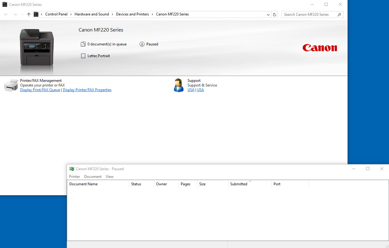Click the documents in queue icon

83,44
